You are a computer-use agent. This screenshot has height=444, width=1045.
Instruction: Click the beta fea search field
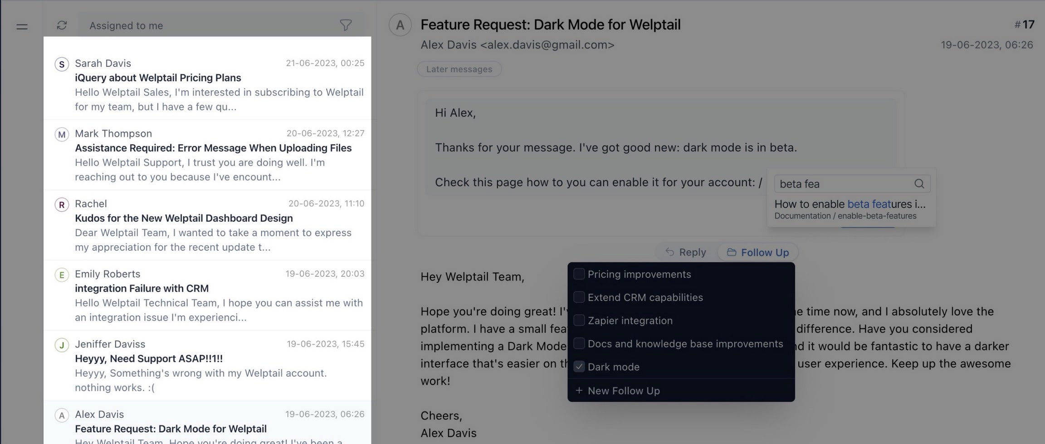point(844,183)
